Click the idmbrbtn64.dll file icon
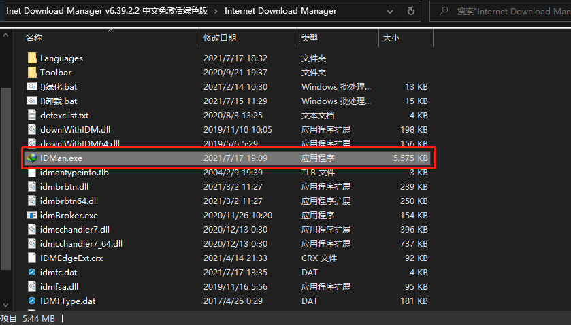This screenshot has height=325, width=571. (32, 201)
